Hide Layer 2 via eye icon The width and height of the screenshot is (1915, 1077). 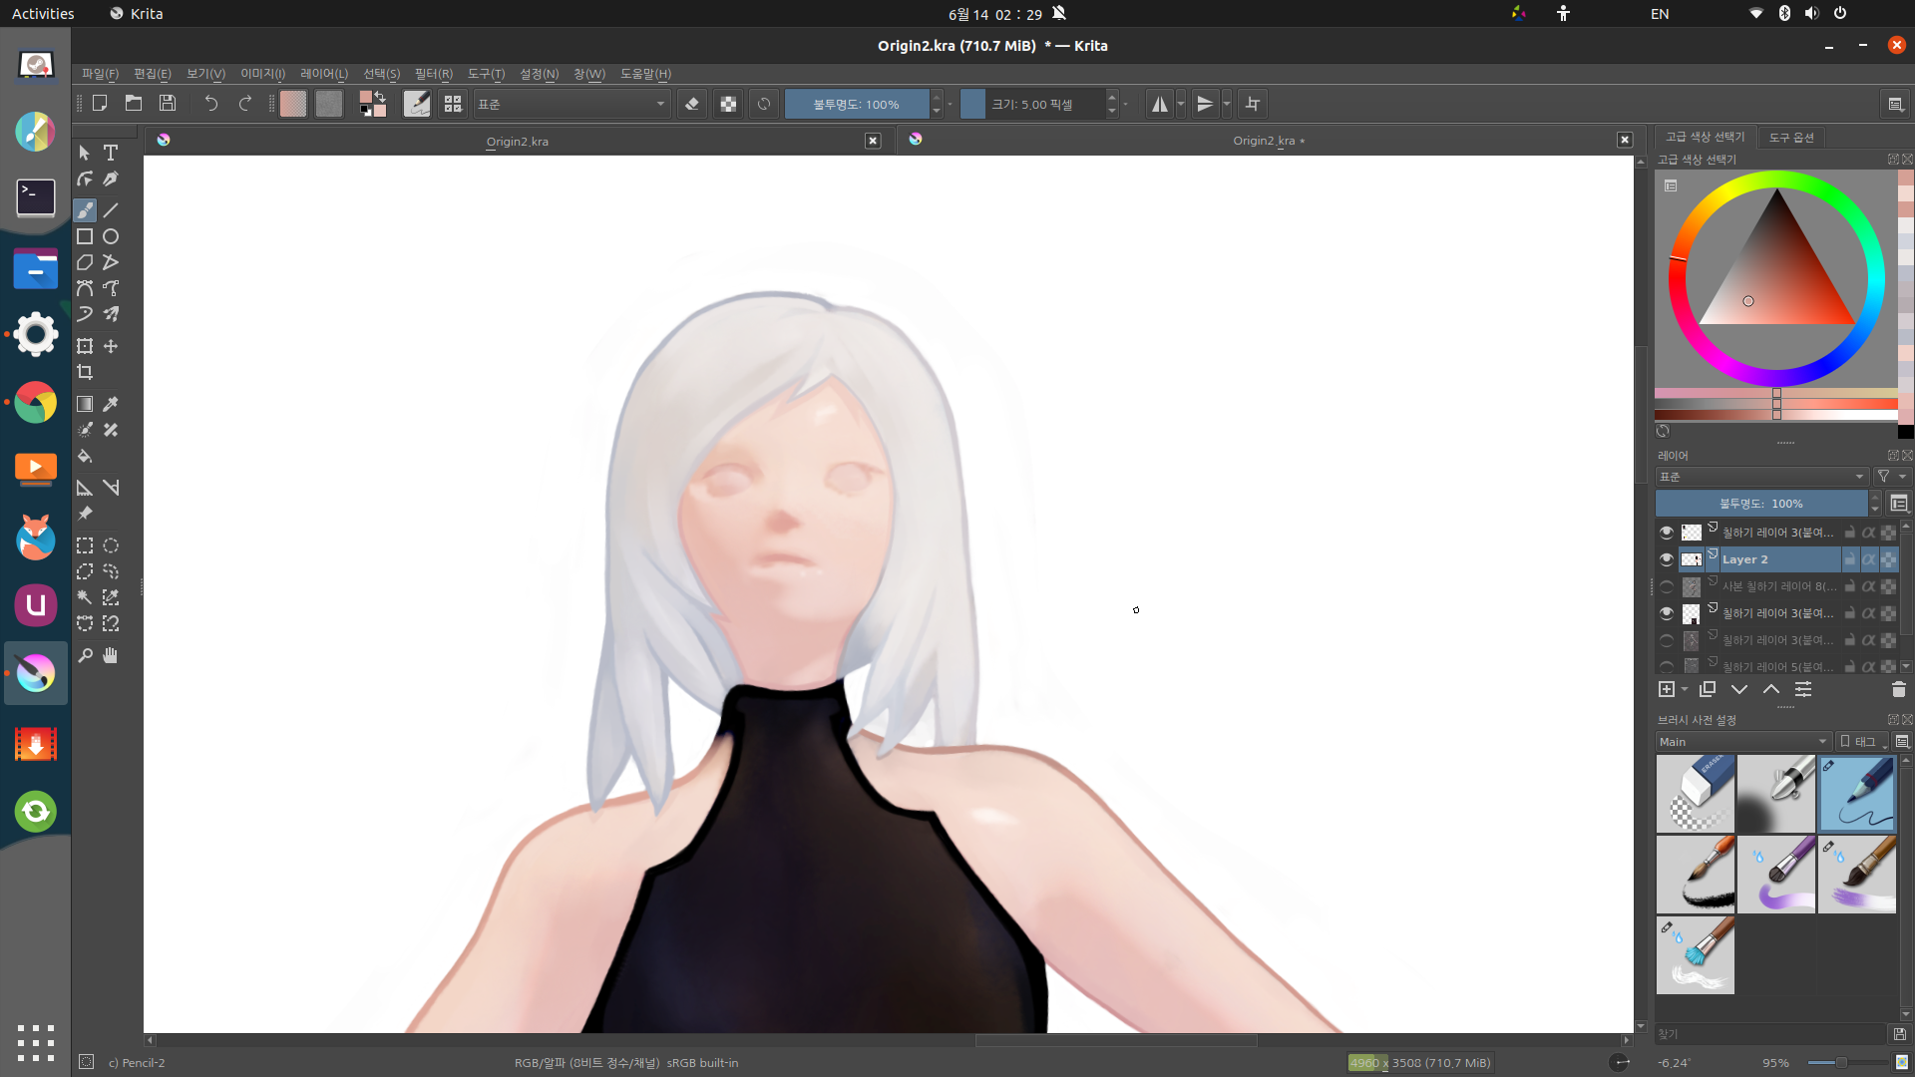1666,559
